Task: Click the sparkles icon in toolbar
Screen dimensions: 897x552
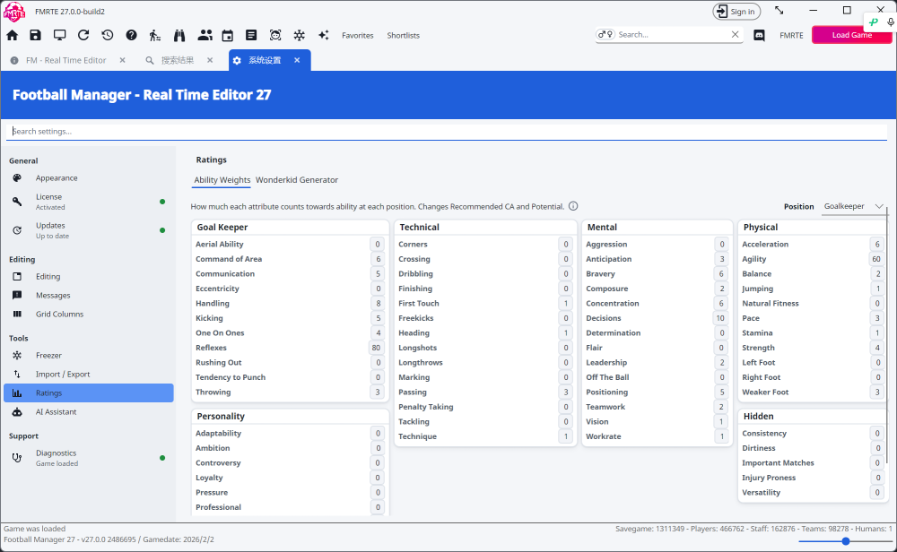Action: 324,36
